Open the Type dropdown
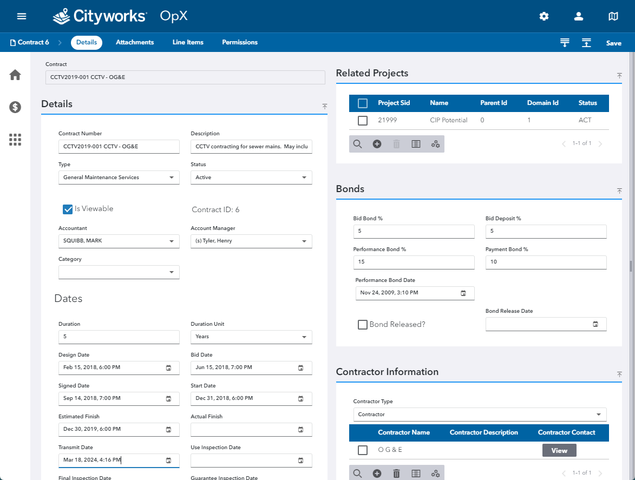The image size is (635, 480). tap(119, 177)
